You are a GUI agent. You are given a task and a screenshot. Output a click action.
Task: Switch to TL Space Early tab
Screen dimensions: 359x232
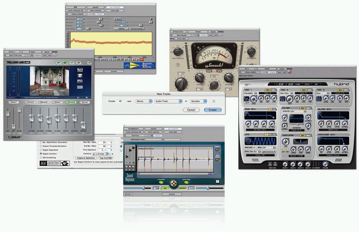(x=57, y=102)
